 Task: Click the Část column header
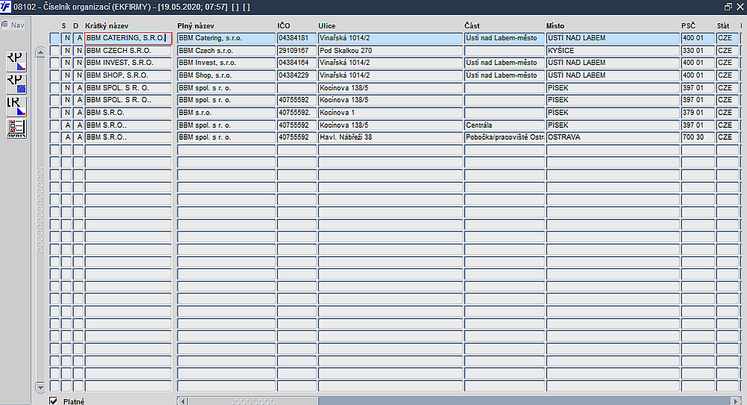click(472, 25)
